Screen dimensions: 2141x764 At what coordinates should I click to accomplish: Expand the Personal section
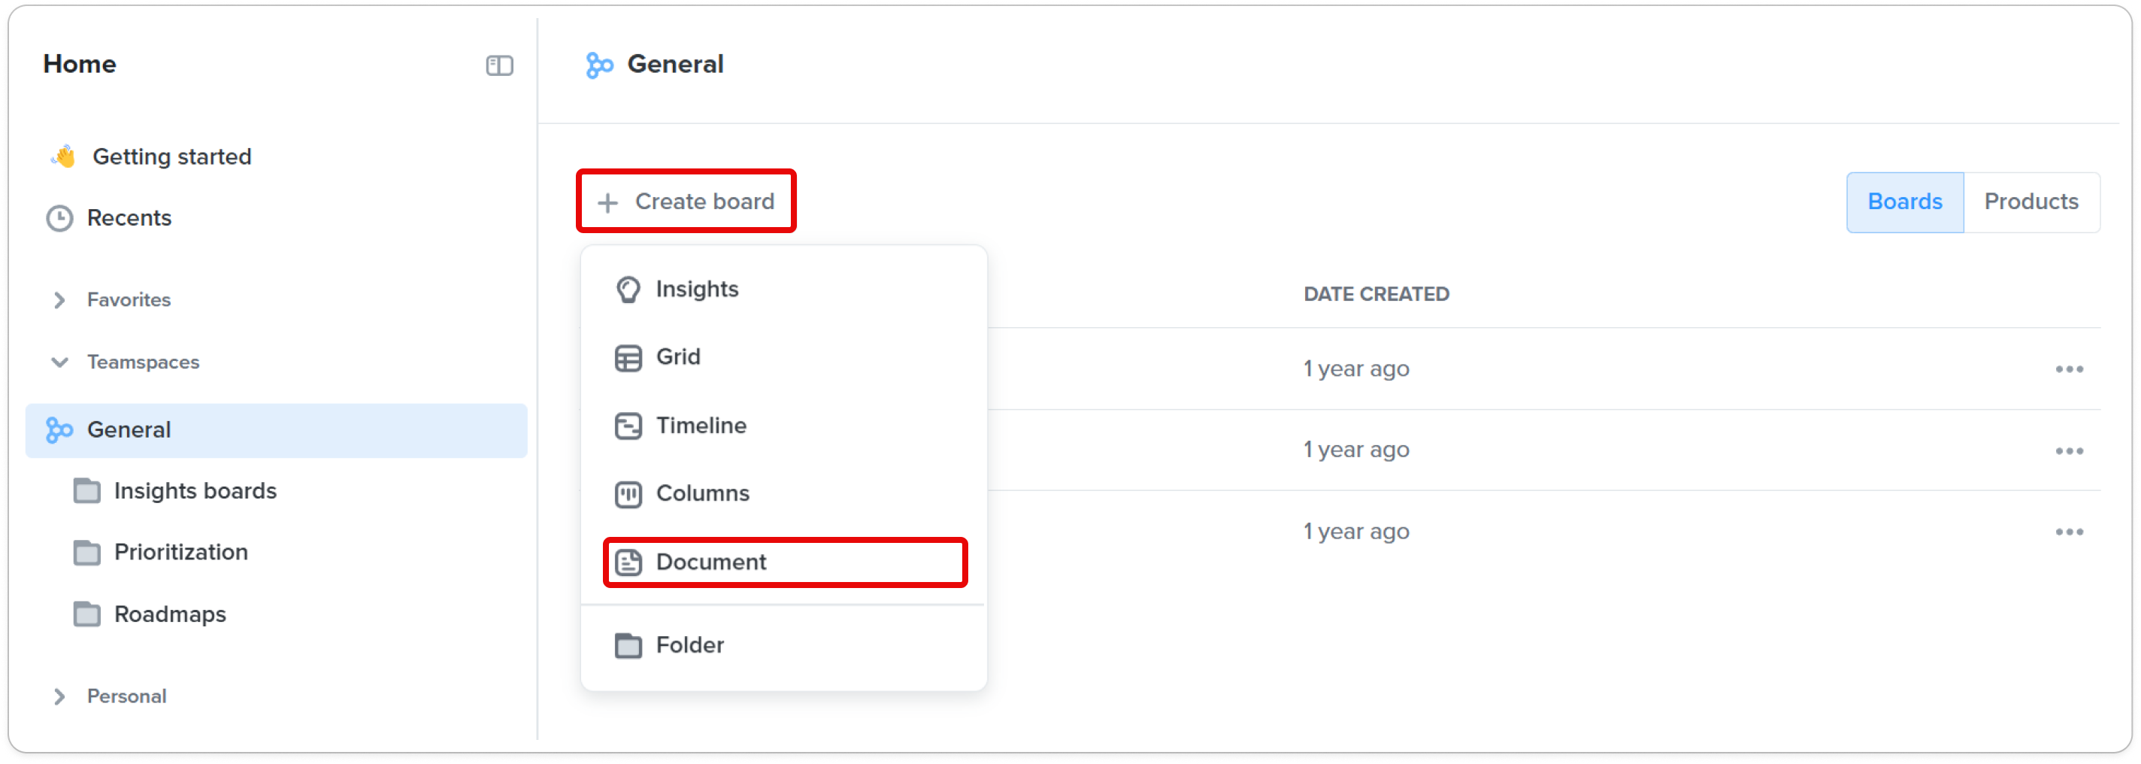[59, 696]
